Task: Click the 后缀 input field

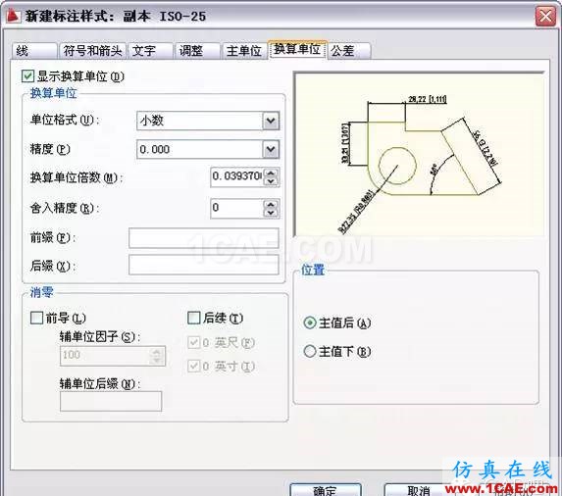Action: click(204, 266)
